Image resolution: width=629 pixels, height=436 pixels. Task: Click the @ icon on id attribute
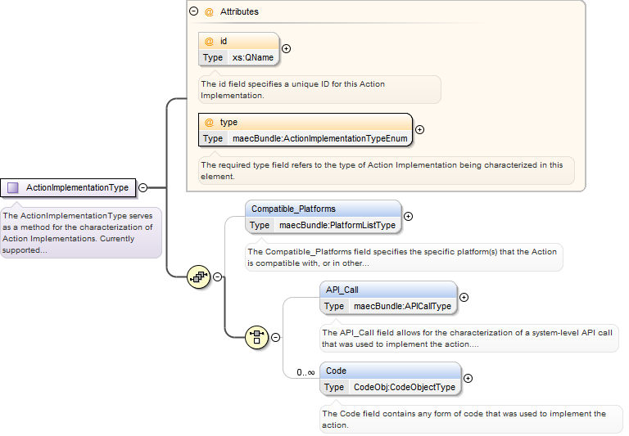(x=209, y=41)
